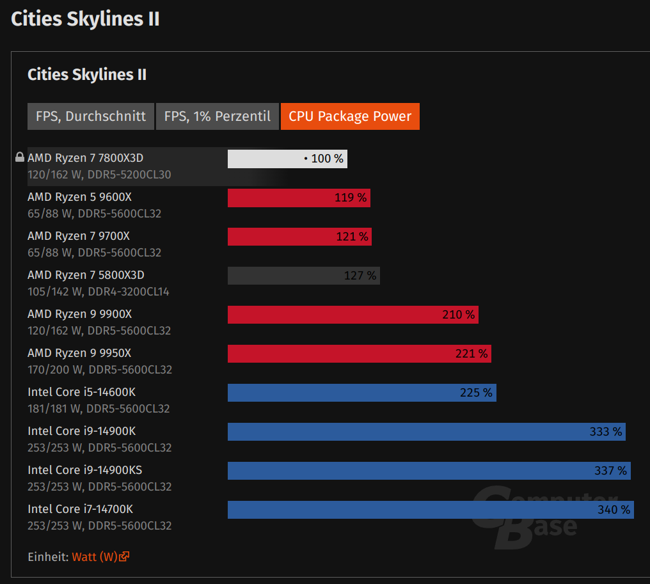Click the 181/181 W, DDR5-5600CL32 spec text
650x584 pixels.
pos(99,408)
